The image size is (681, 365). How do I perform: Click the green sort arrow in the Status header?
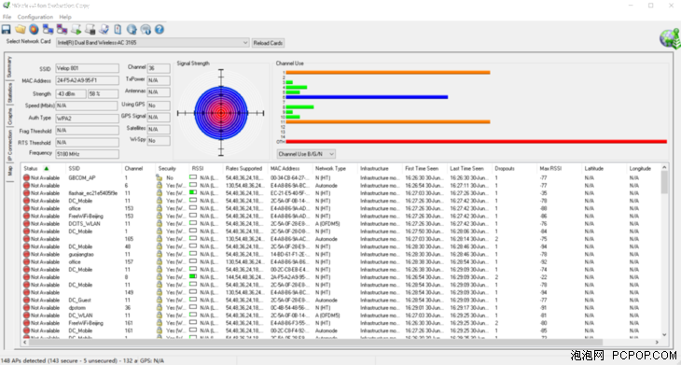47,168
